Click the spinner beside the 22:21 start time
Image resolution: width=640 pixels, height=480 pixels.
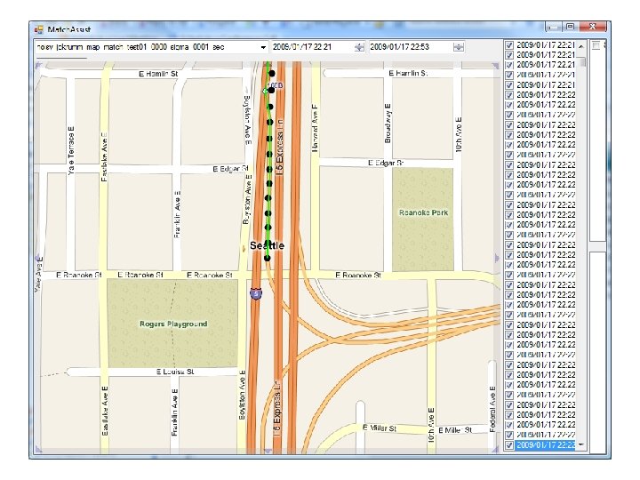359,47
